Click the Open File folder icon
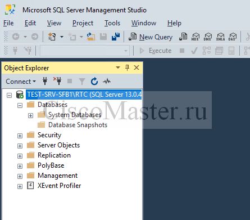The image size is (250, 220). [x=91, y=37]
